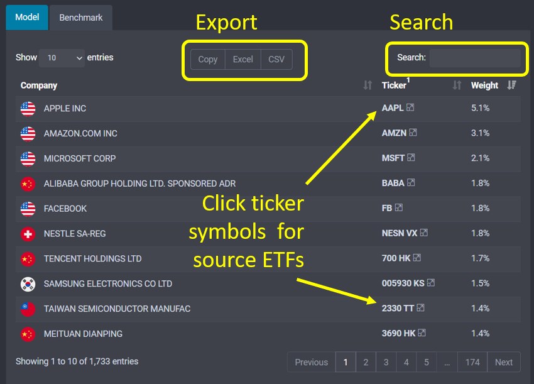Click the BABA ticker symbol
Image resolution: width=534 pixels, height=384 pixels.
click(393, 183)
